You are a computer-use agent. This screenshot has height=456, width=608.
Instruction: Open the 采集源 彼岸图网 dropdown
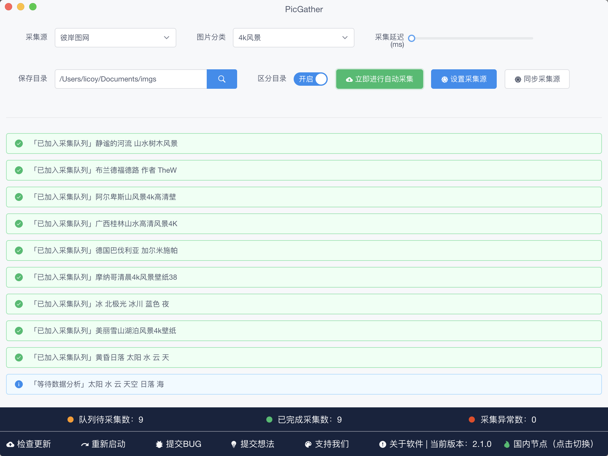[x=115, y=38]
